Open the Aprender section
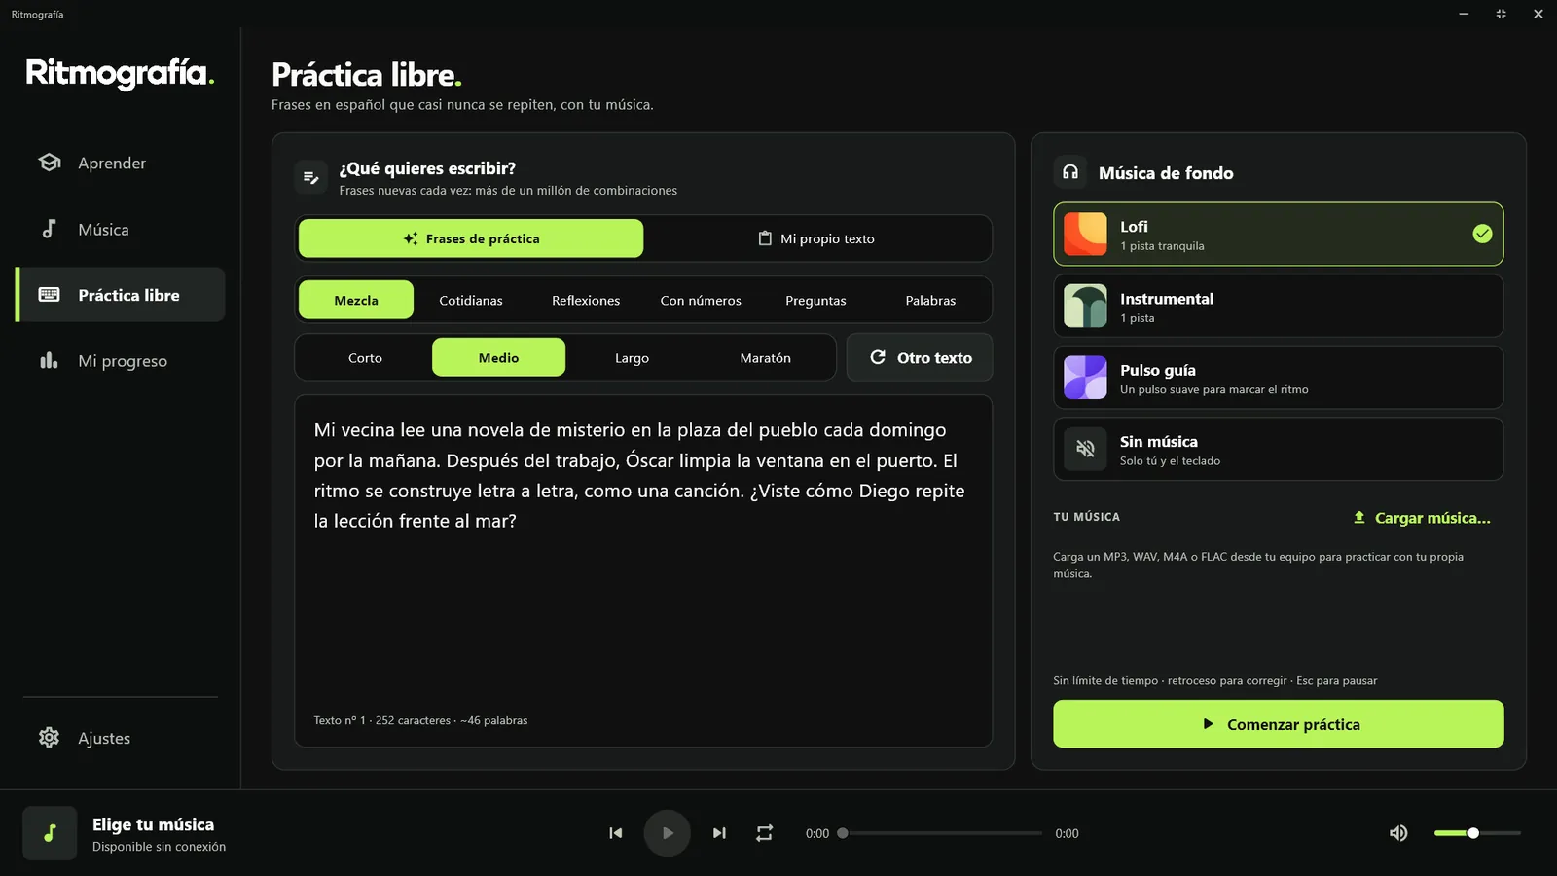 (x=121, y=164)
